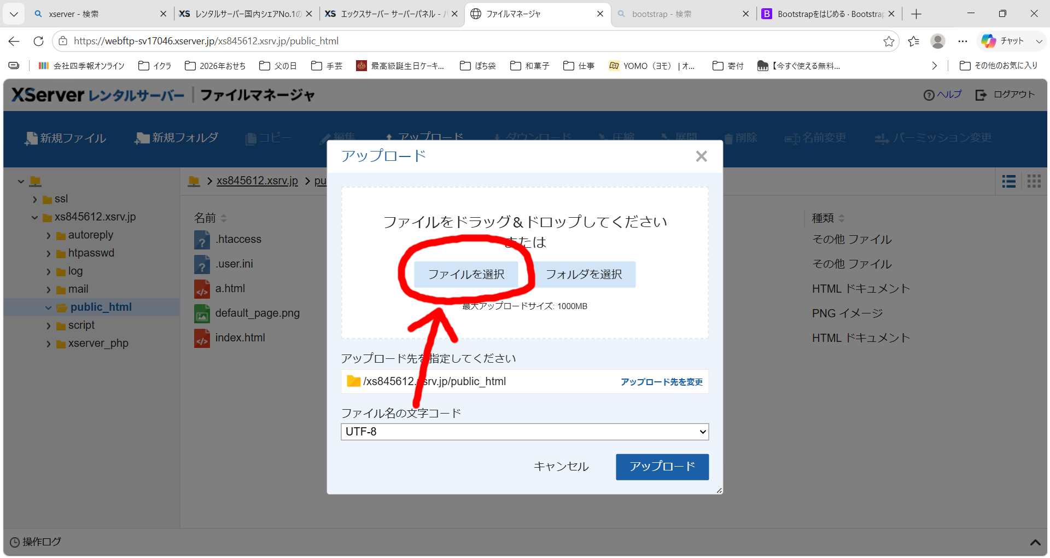Click アップロード先を変更 link
The width and height of the screenshot is (1050, 558).
tap(661, 382)
